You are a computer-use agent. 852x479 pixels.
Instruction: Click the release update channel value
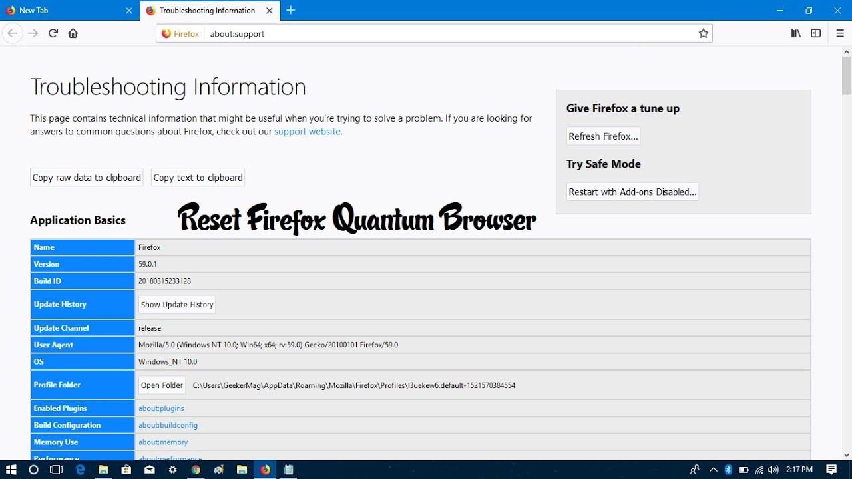(150, 328)
